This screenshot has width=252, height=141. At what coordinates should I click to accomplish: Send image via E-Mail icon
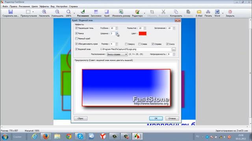199,12
